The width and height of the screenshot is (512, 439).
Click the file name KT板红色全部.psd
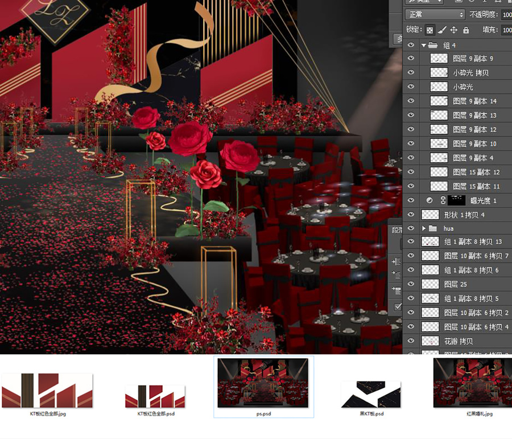coord(156,414)
